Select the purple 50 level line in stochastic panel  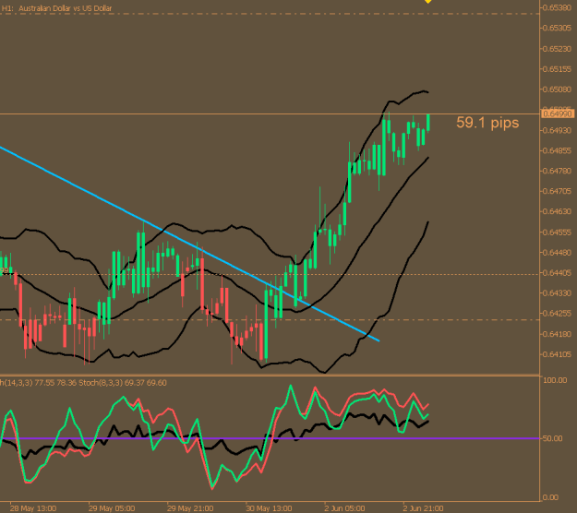pos(270,438)
